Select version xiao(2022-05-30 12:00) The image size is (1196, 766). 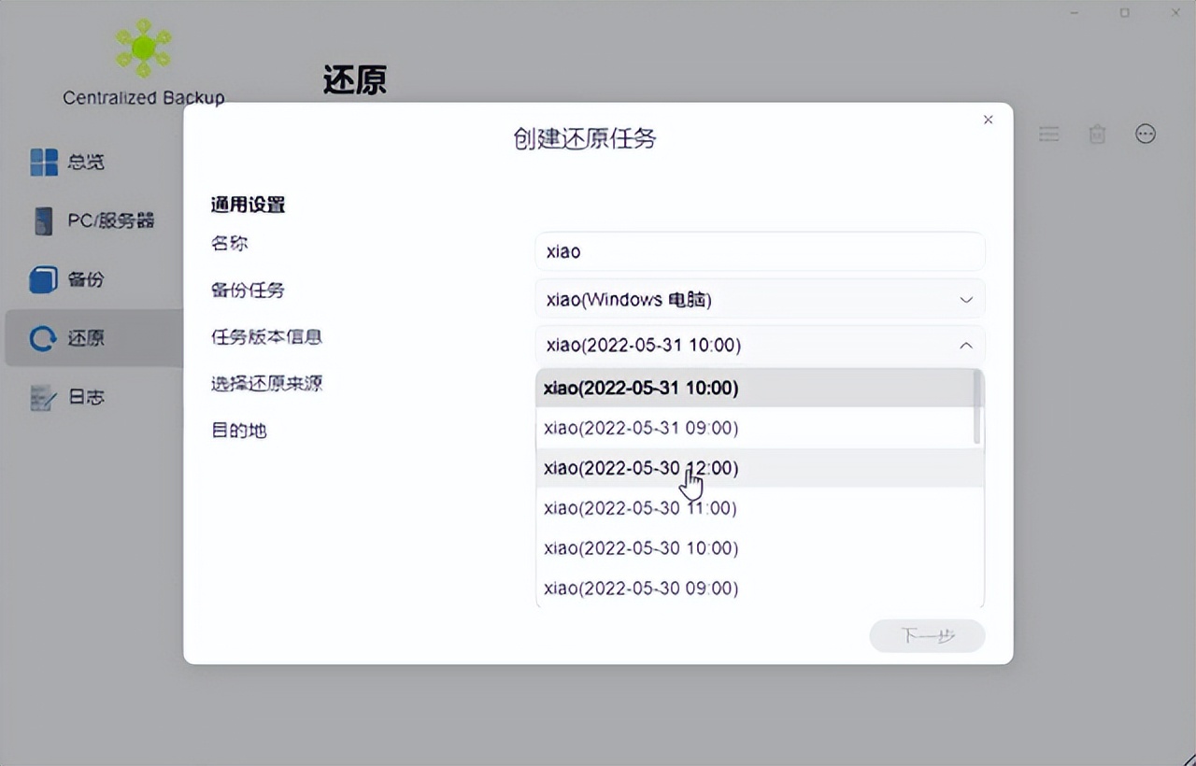click(x=639, y=468)
